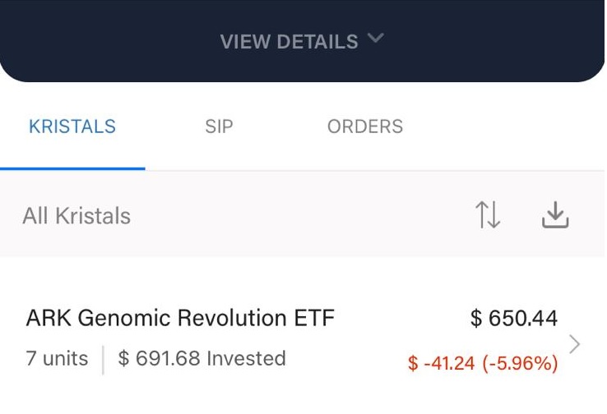
Task: Click the download holdings icon
Action: (555, 214)
